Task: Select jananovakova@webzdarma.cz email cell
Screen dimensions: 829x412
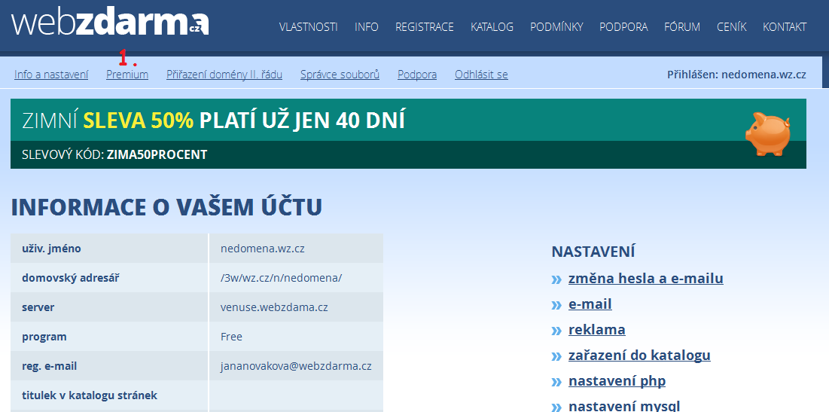Action: tap(296, 366)
